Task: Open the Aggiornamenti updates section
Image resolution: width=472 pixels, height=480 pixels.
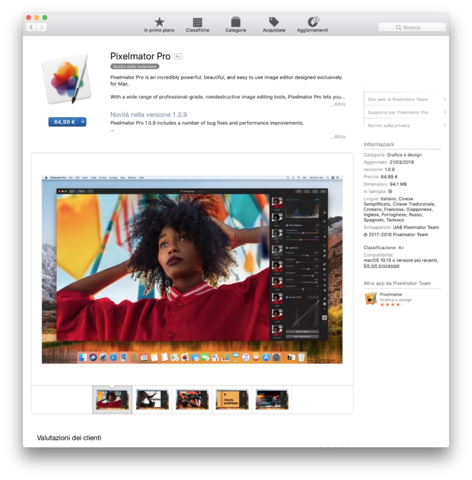Action: pos(313,25)
